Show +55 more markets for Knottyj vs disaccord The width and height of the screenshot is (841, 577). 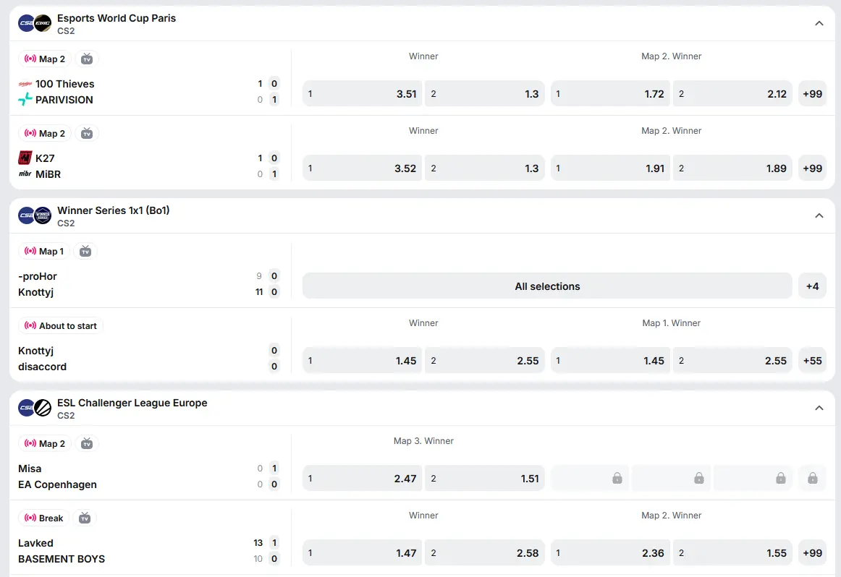tap(812, 361)
